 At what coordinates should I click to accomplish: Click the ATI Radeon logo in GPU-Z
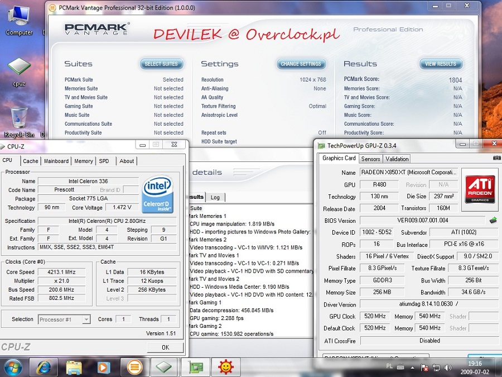coord(480,189)
